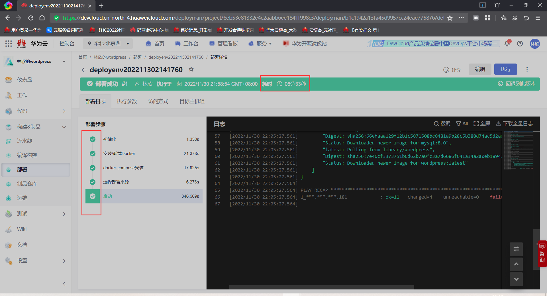Open the Services dropdown in top nav
Screen dimensions: 547x296
click(260, 44)
